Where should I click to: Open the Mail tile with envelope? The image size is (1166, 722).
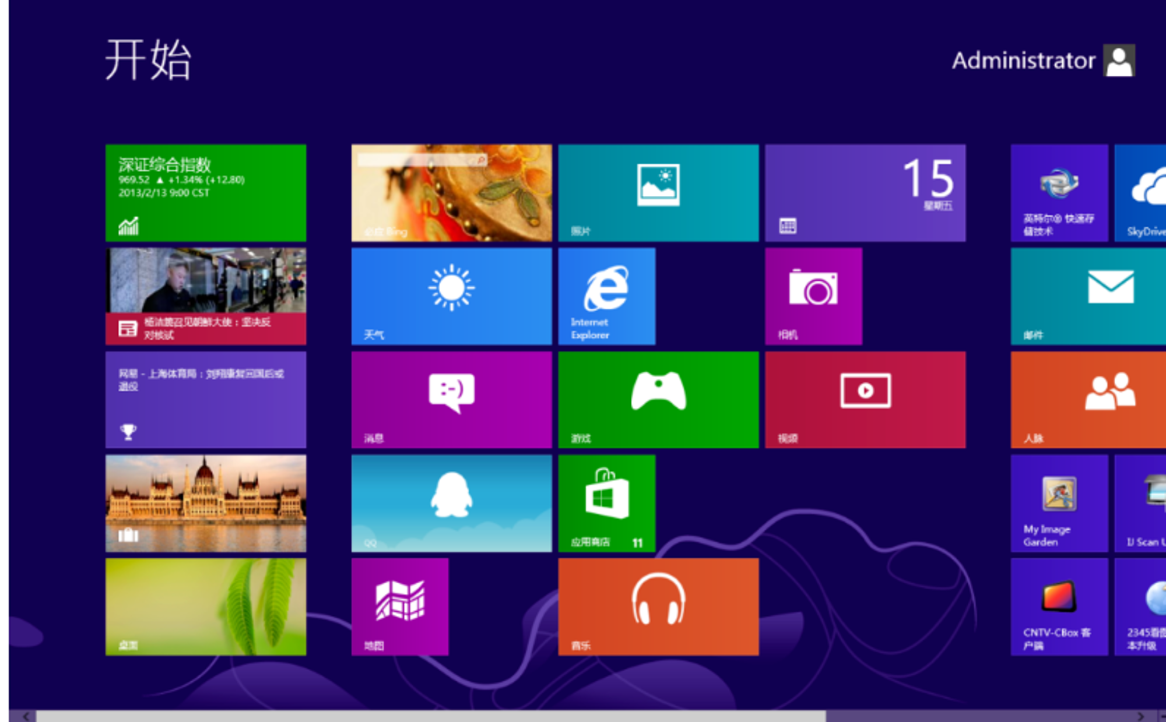pos(1088,296)
